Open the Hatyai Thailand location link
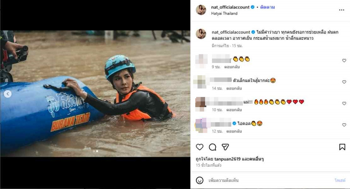This screenshot has height=189, width=350. [224, 13]
